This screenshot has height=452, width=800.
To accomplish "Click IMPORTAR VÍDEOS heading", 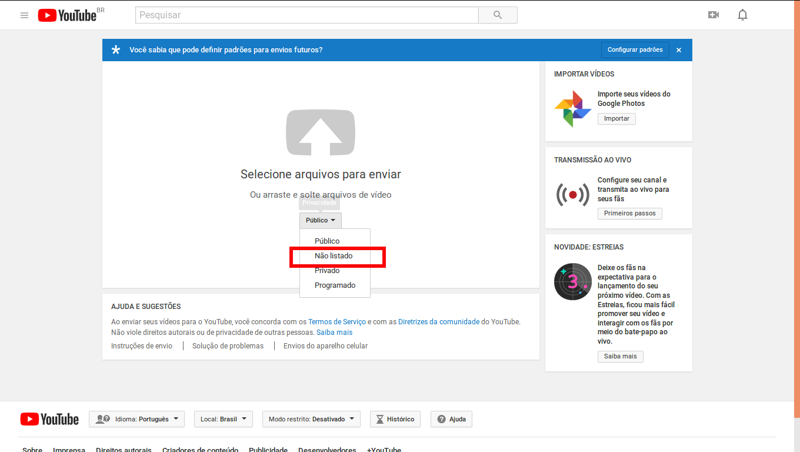I will coord(584,74).
